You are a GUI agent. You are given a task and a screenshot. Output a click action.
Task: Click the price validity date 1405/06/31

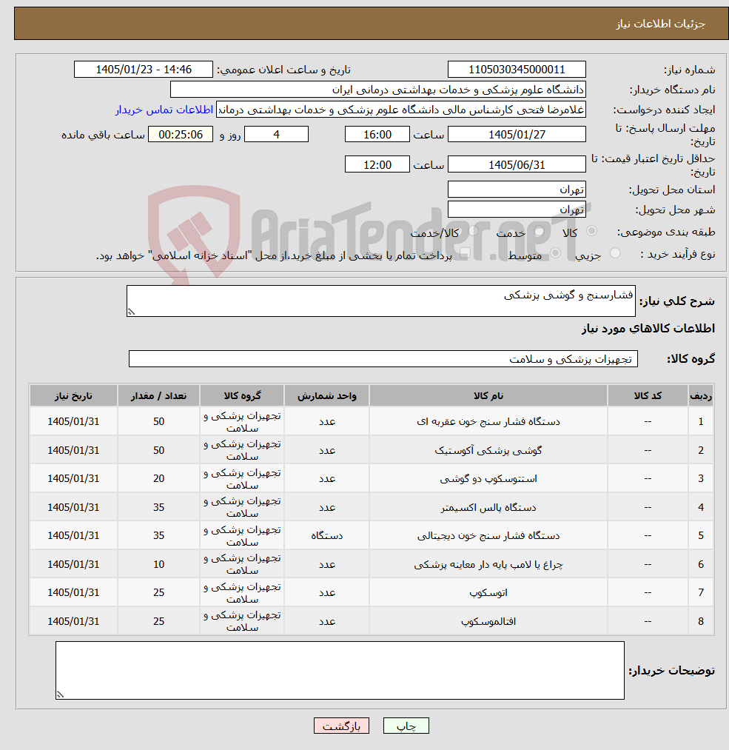pos(517,164)
